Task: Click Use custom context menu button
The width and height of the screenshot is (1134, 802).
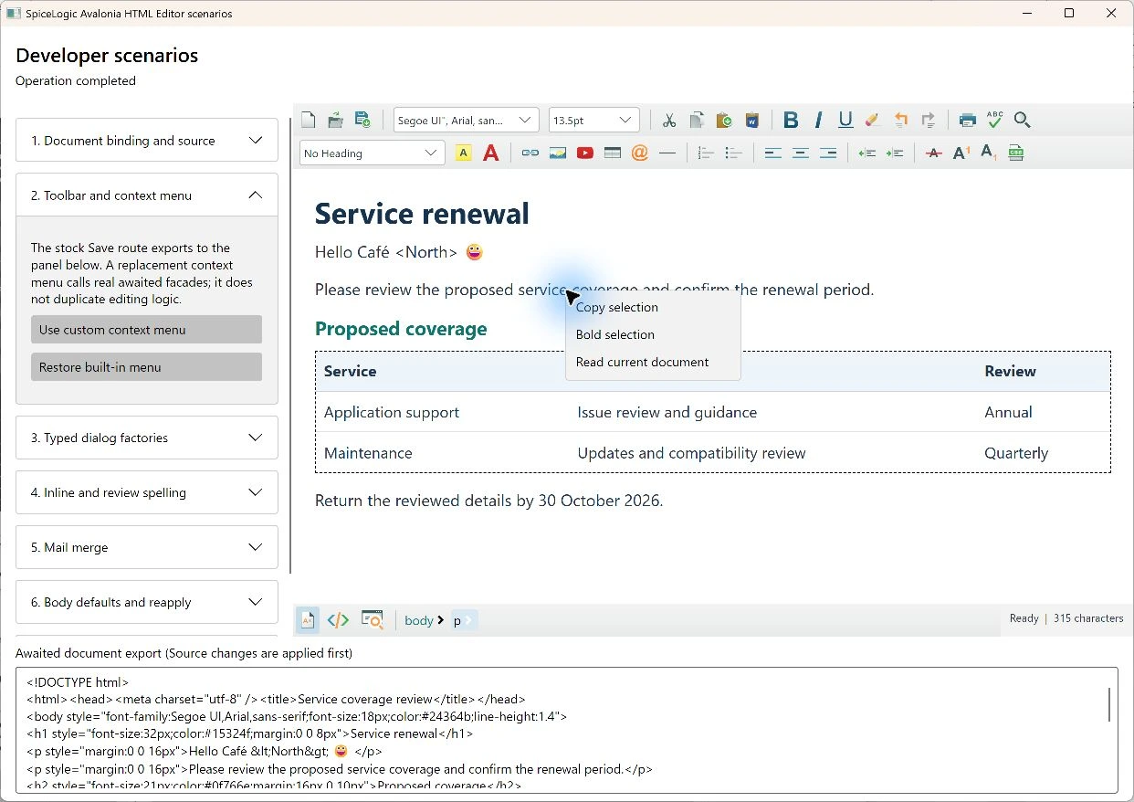Action: [x=146, y=330]
